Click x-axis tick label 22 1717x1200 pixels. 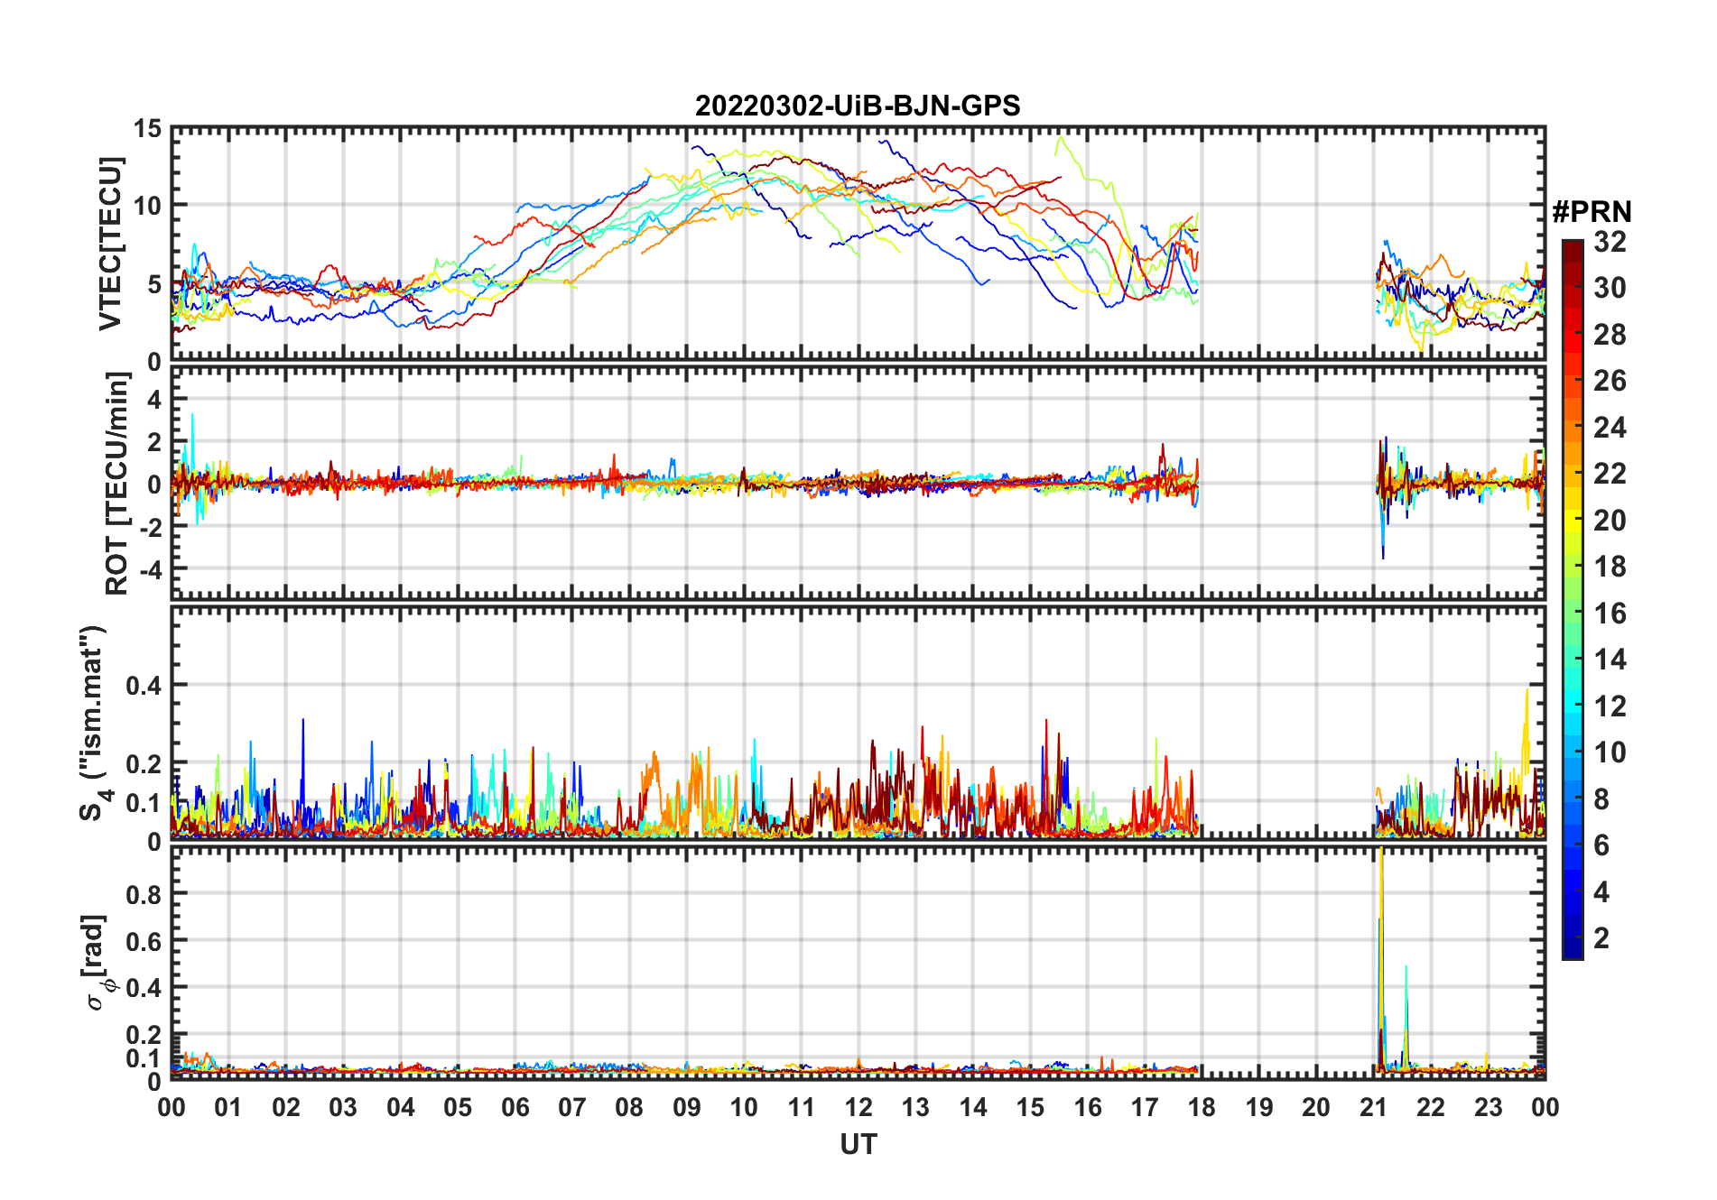1431,1107
